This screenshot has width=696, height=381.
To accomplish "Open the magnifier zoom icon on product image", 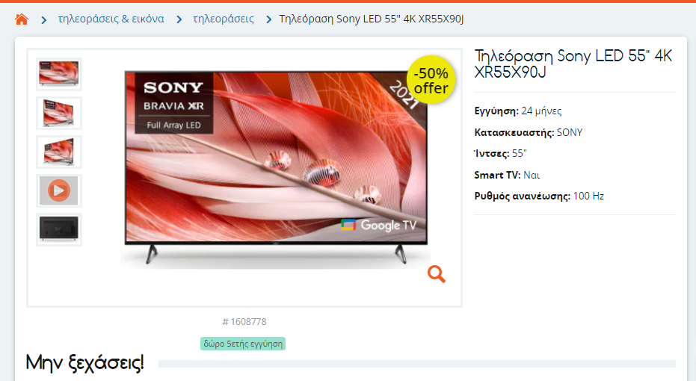I will click(x=437, y=274).
